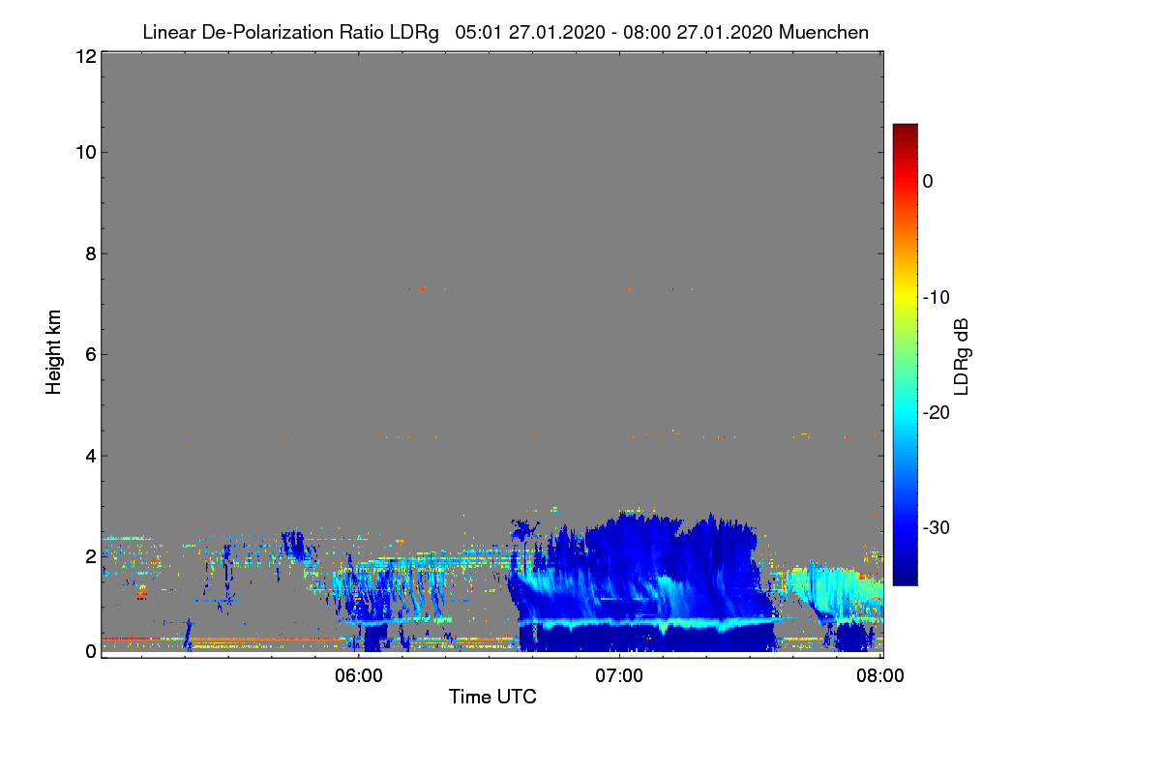Screen dimensions: 1161x774
Task: Click the height tick label 12
Action: pos(84,56)
